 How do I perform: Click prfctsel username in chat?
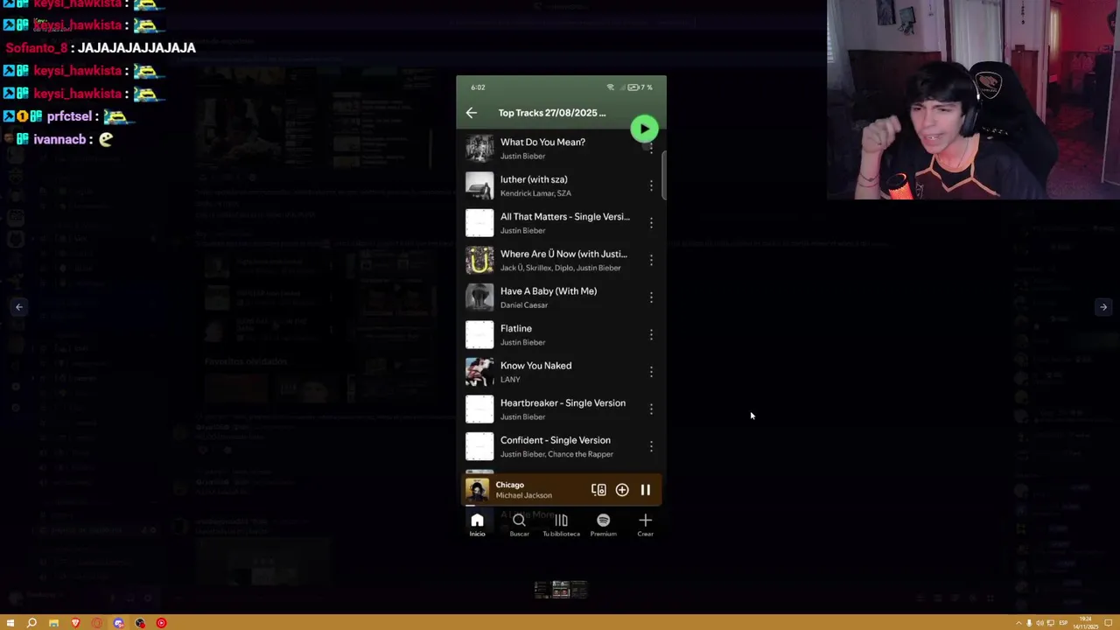click(x=69, y=116)
